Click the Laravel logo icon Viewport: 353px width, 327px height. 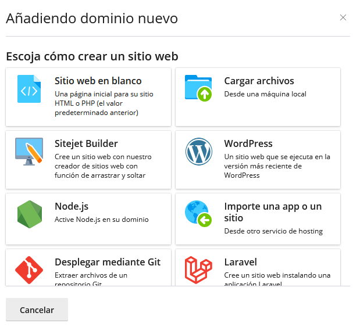click(199, 271)
